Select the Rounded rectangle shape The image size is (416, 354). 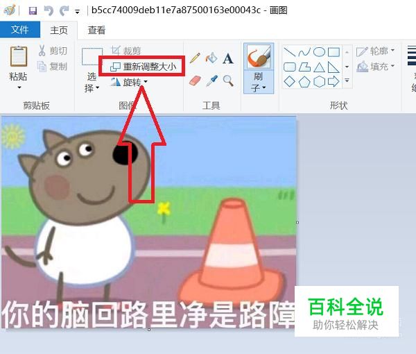pyautogui.click(x=289, y=67)
